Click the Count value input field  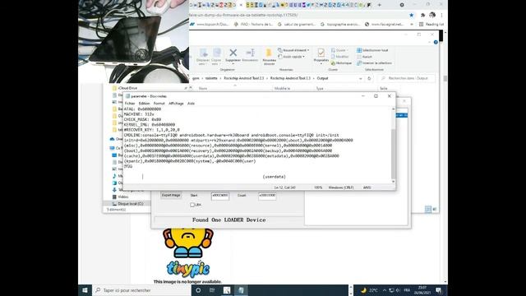(267, 196)
